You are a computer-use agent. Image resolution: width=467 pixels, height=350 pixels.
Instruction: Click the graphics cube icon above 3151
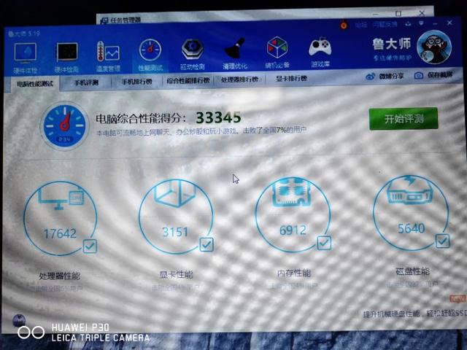(x=175, y=192)
